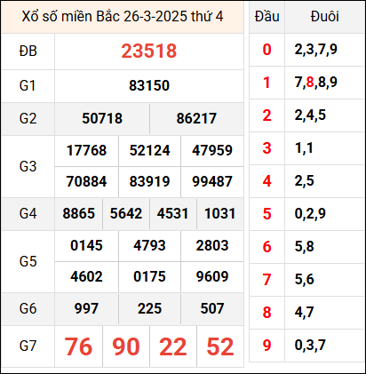The image size is (366, 374).
Task: Select G3 number 17768
Action: [86, 150]
